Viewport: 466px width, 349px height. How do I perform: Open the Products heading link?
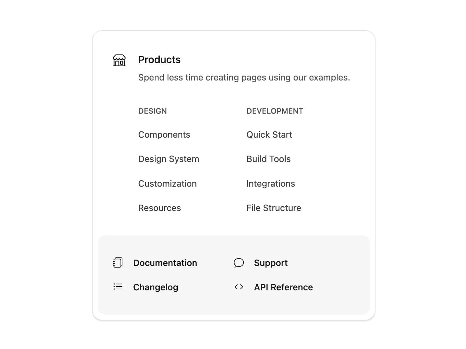(x=159, y=60)
